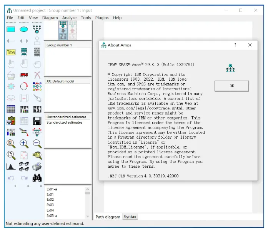Click the print selected path diagrams icon

pos(37,167)
